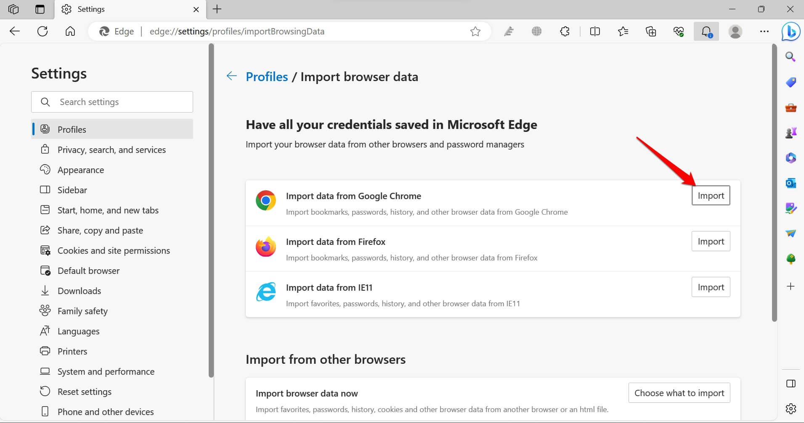Image resolution: width=804 pixels, height=423 pixels.
Task: Click the Bing Copilot sidebar icon
Action: [x=791, y=32]
